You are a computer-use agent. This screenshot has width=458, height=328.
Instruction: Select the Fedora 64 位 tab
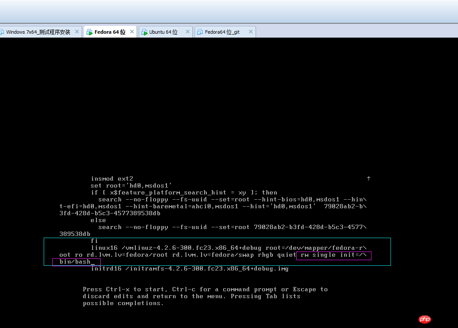[x=110, y=32]
